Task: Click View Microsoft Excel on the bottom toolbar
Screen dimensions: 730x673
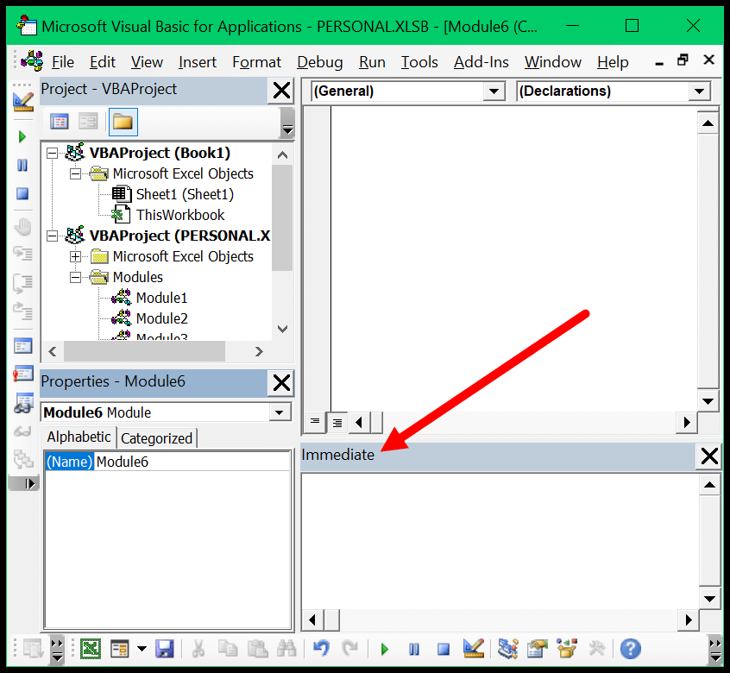Action: [89, 649]
